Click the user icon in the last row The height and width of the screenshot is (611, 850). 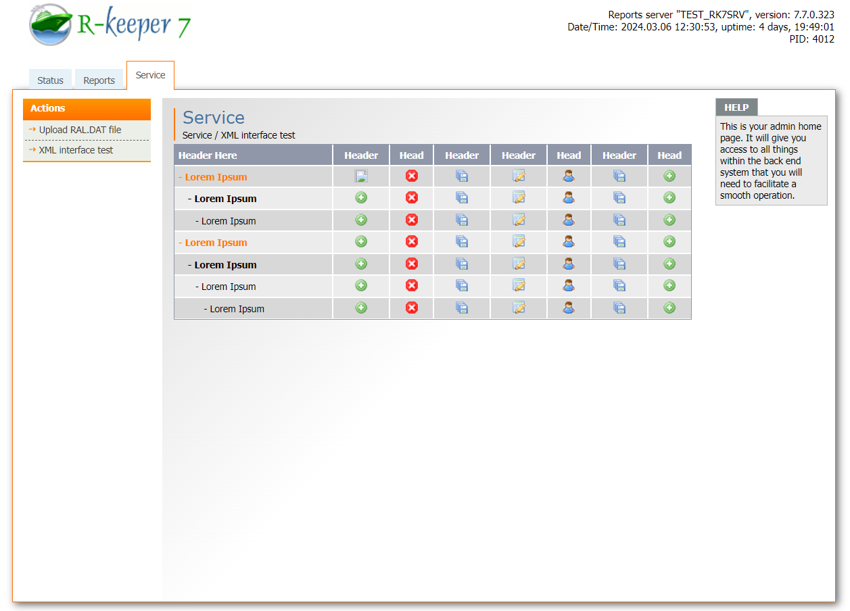tap(569, 308)
